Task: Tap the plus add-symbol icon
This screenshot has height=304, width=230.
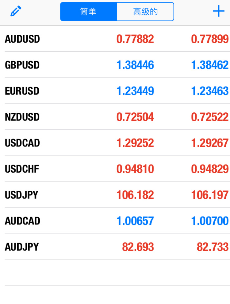Action: pos(219,11)
